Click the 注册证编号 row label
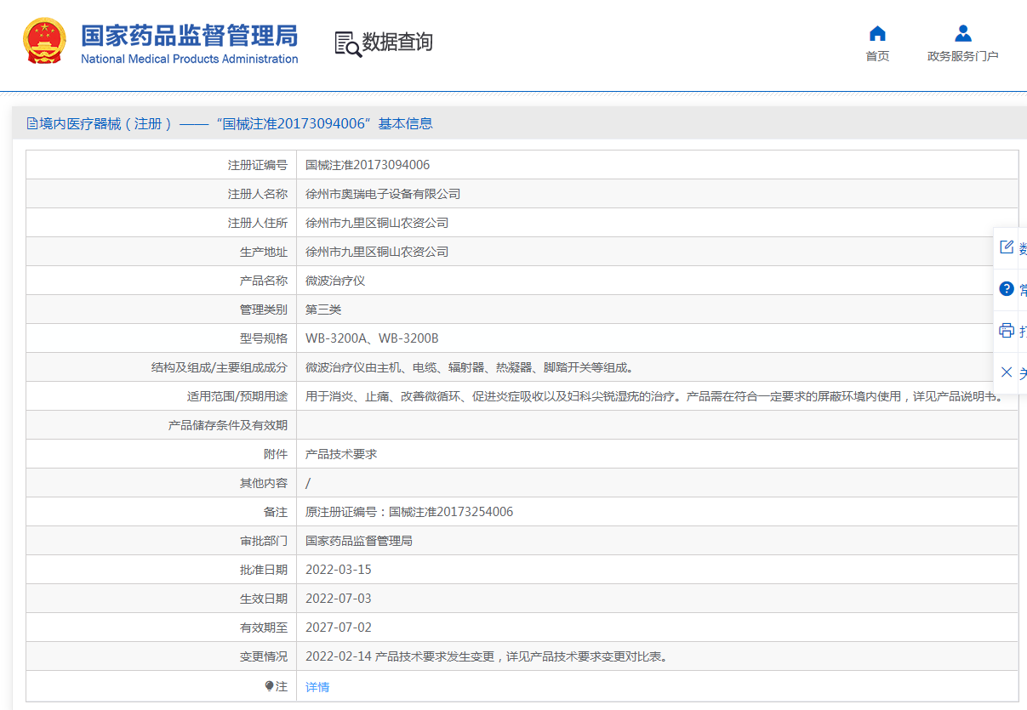Screen dimensions: 1027x710 258,165
